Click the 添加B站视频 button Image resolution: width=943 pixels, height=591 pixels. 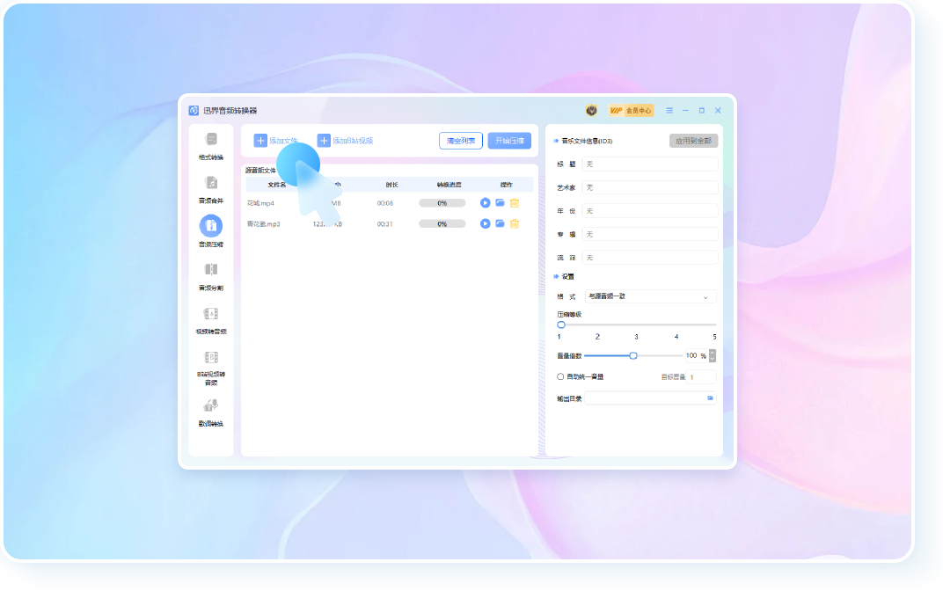pos(345,141)
